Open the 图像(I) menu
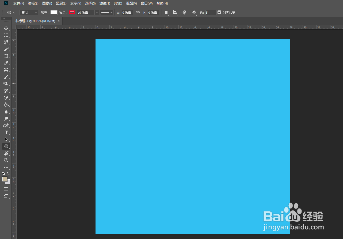The width and height of the screenshot is (343, 239). 47,3
